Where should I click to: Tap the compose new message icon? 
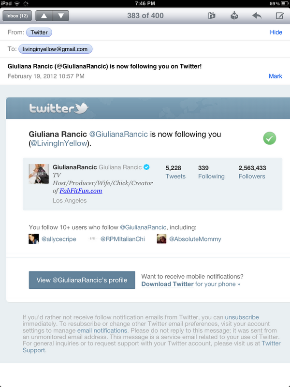pos(279,16)
